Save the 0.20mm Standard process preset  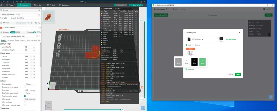pos(37,36)
